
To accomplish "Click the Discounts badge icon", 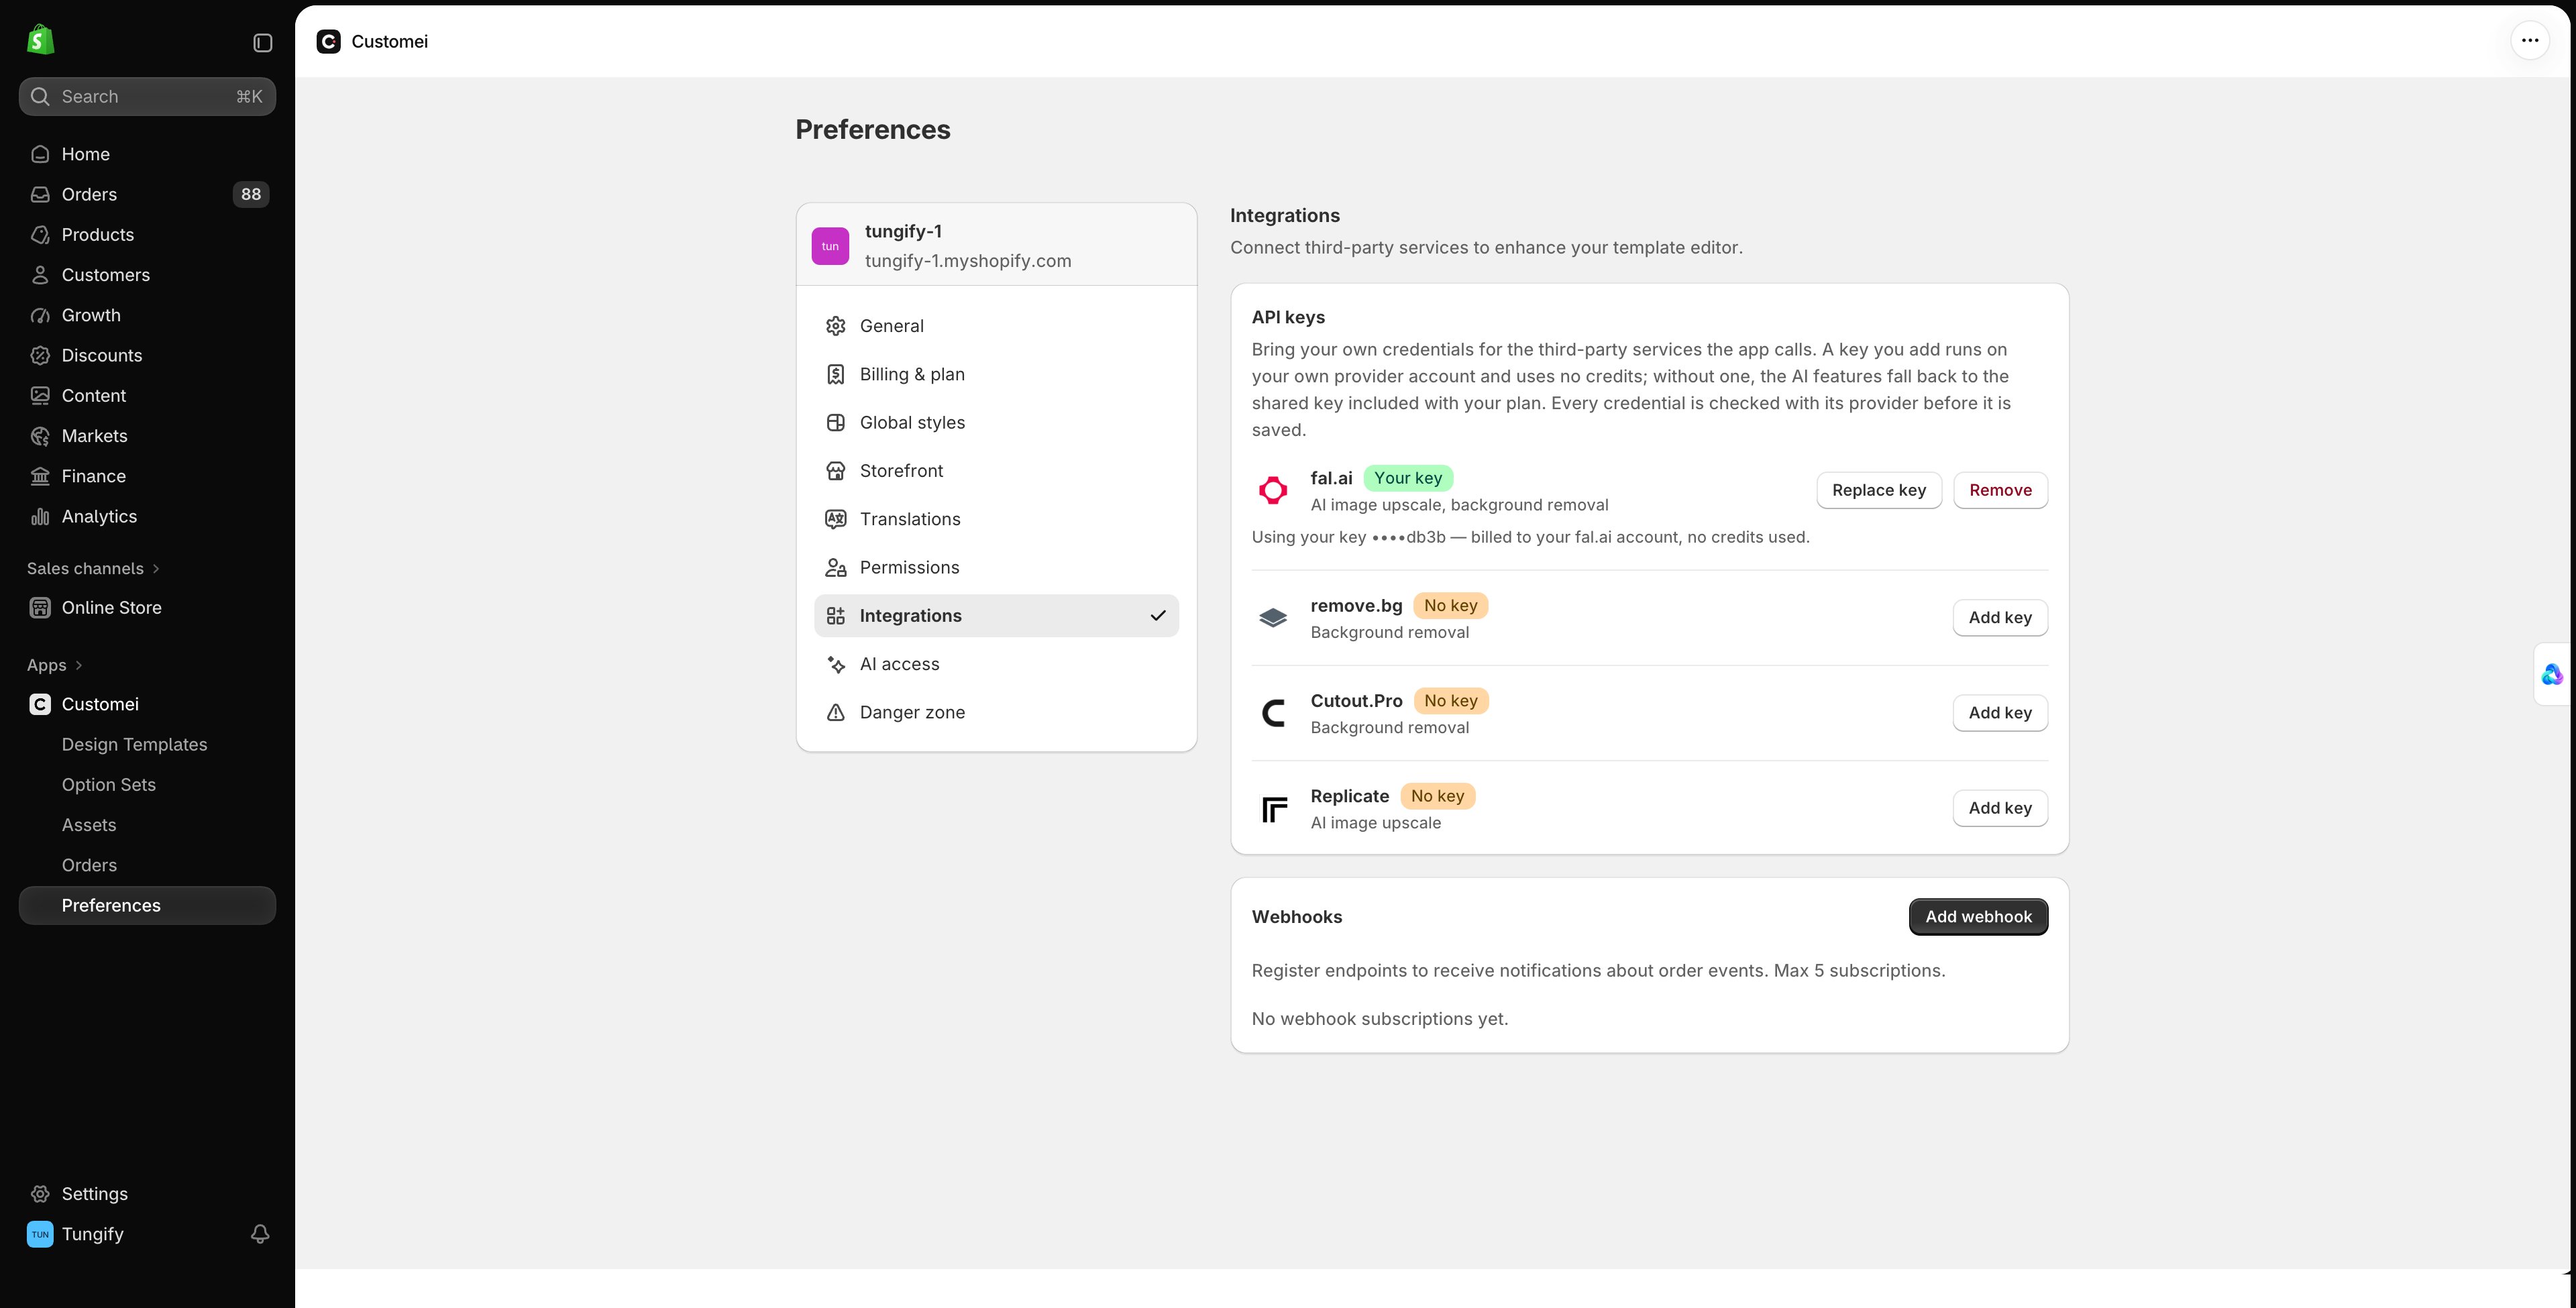I will tap(40, 355).
